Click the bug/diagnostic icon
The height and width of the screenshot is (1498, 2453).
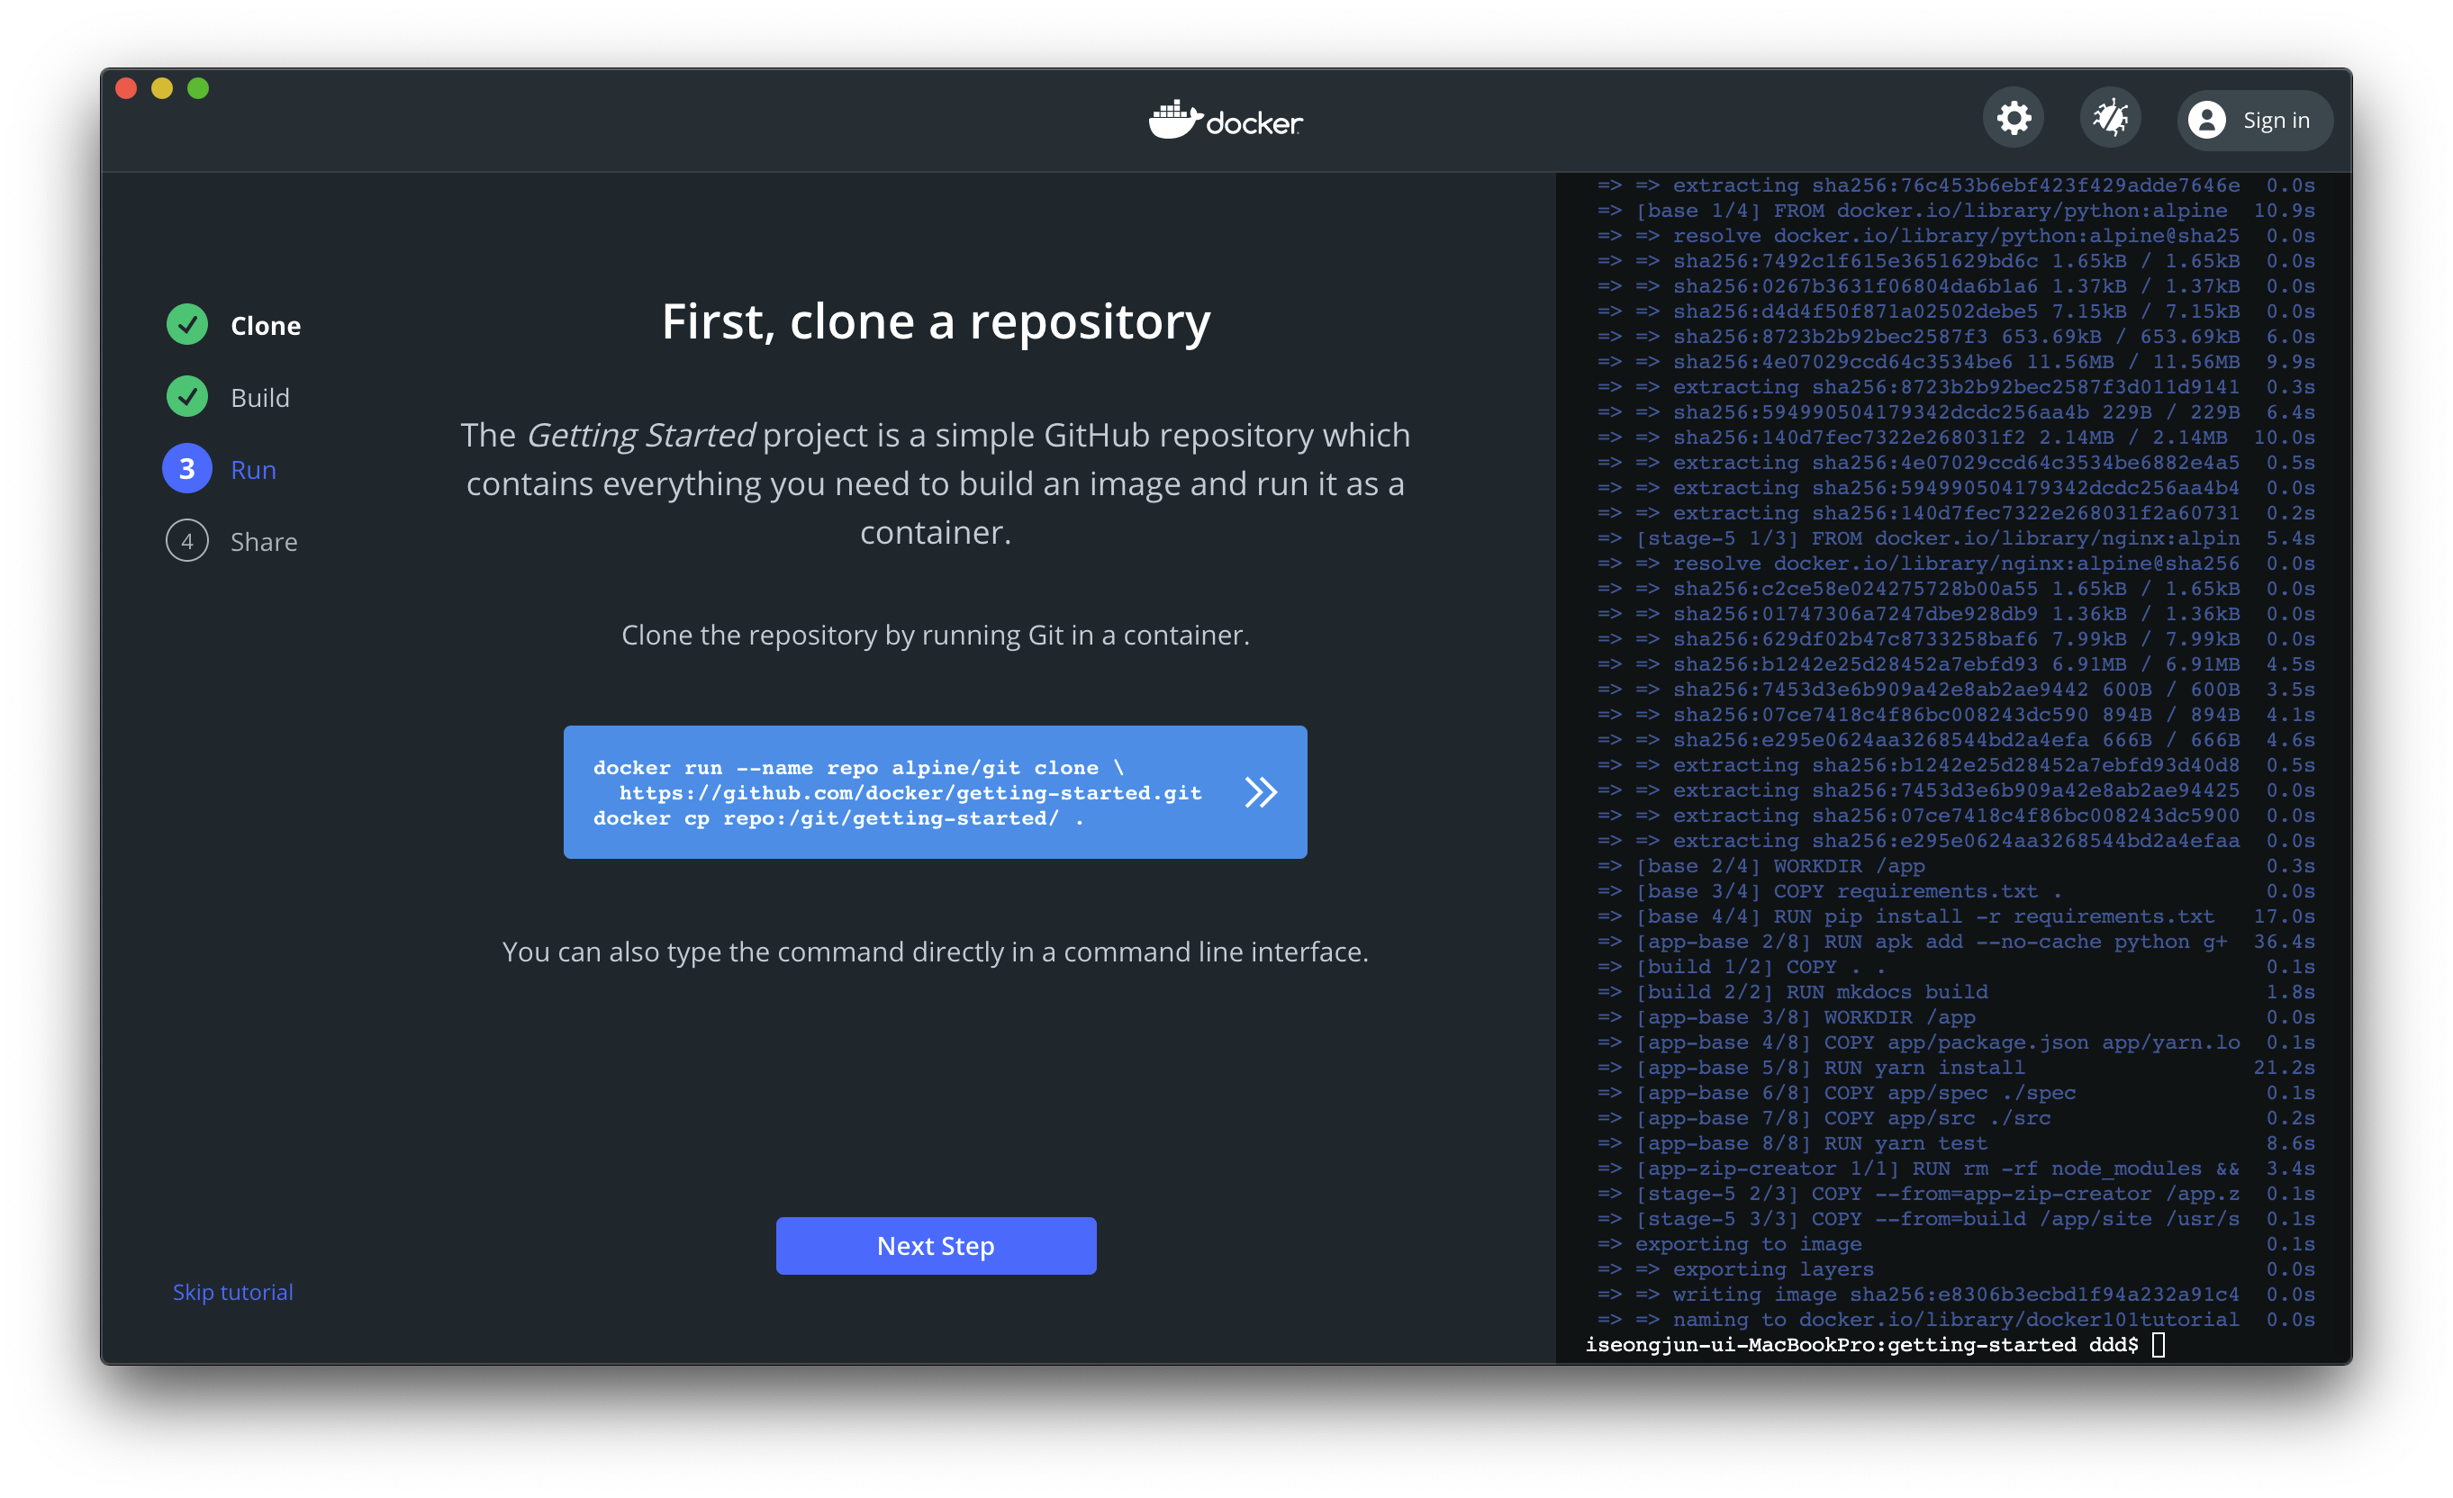click(2112, 119)
